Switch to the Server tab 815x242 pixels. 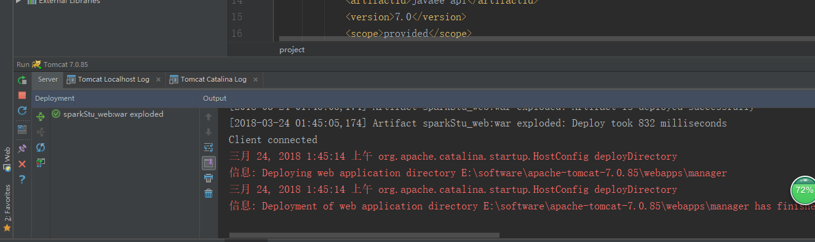(47, 79)
